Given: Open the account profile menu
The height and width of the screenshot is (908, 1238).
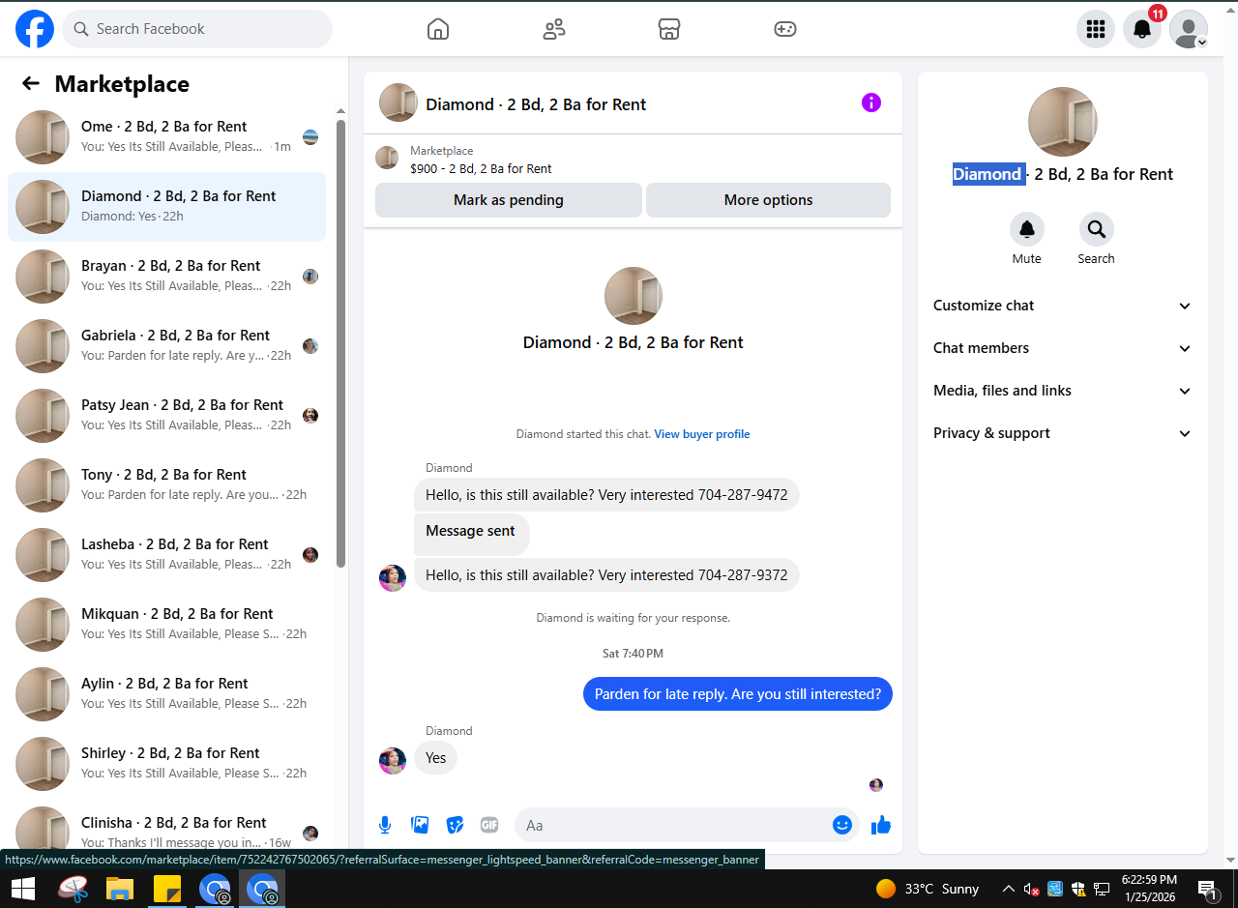Looking at the screenshot, I should tap(1189, 29).
